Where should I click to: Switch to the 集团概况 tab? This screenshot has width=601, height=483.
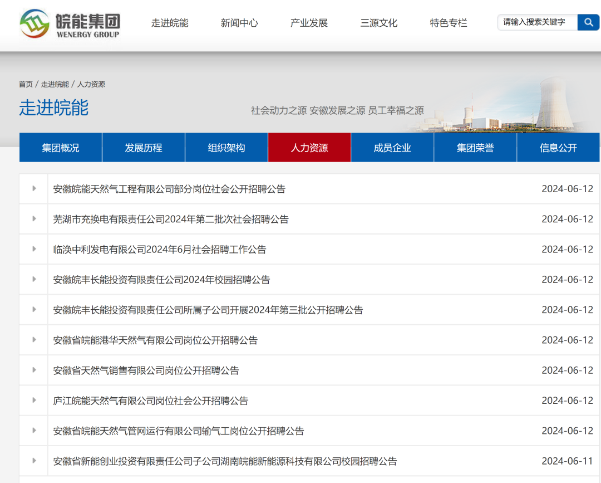click(x=61, y=148)
